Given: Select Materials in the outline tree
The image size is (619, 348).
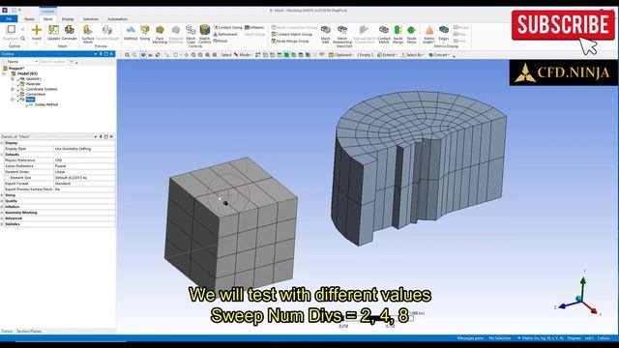Looking at the screenshot, I should point(33,84).
